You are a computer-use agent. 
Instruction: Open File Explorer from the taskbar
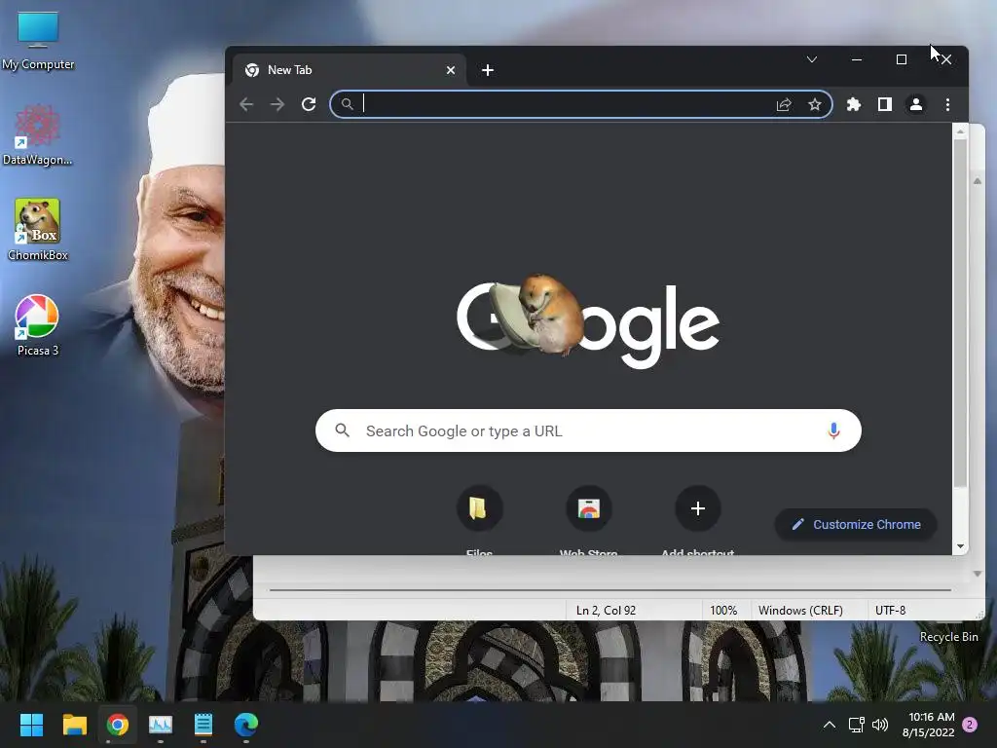[x=74, y=725]
